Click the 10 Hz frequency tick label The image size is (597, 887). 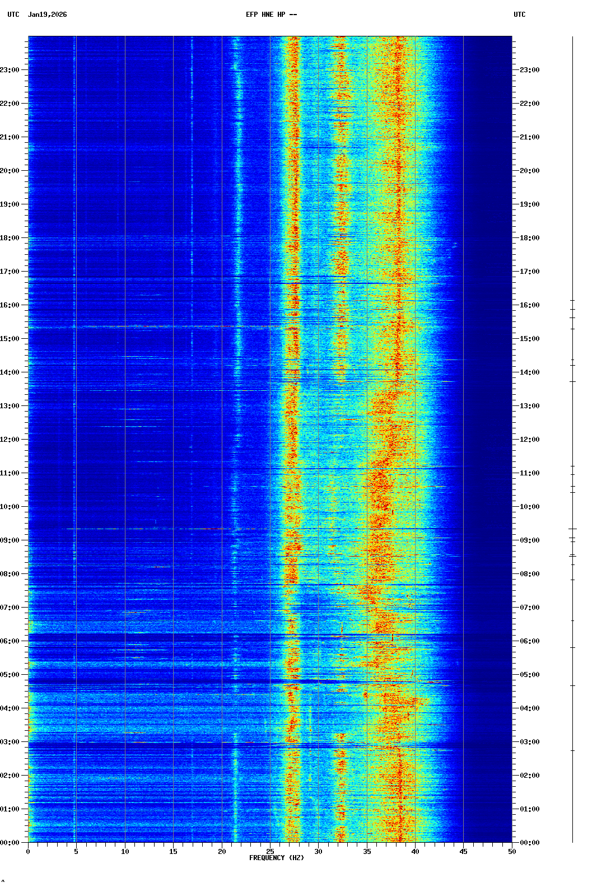tap(125, 852)
